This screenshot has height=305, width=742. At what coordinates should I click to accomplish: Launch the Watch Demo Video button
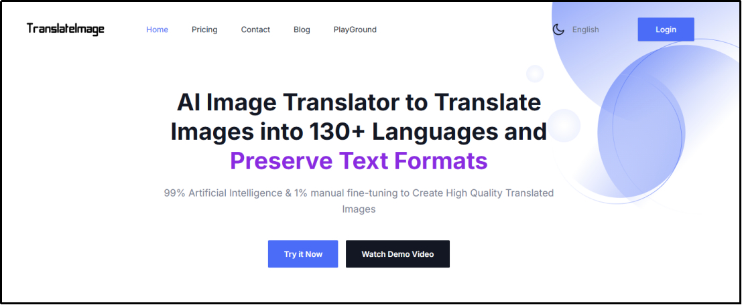[x=397, y=254]
